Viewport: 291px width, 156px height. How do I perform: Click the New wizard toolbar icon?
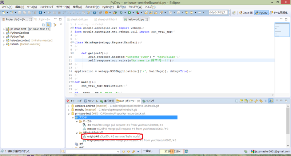click(4, 13)
